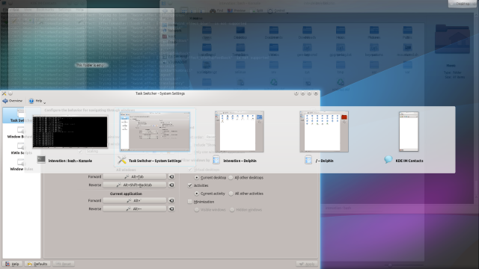
Task: Click the Task Switcher sidebar module icon
Action: [20, 113]
